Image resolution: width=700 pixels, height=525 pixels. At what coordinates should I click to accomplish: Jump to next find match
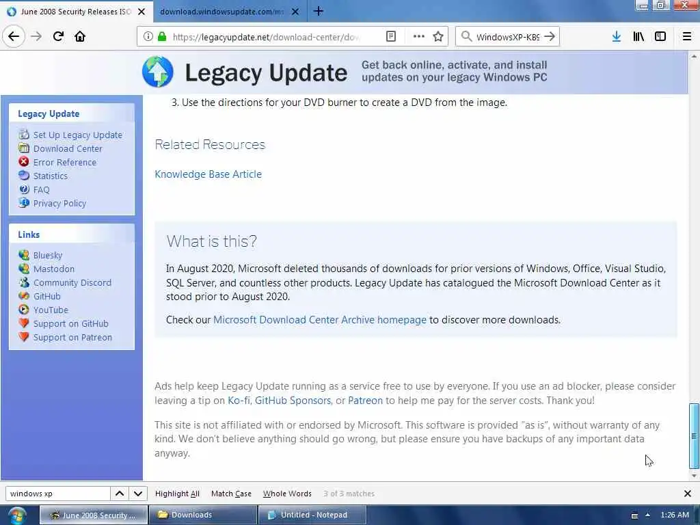[x=138, y=494]
